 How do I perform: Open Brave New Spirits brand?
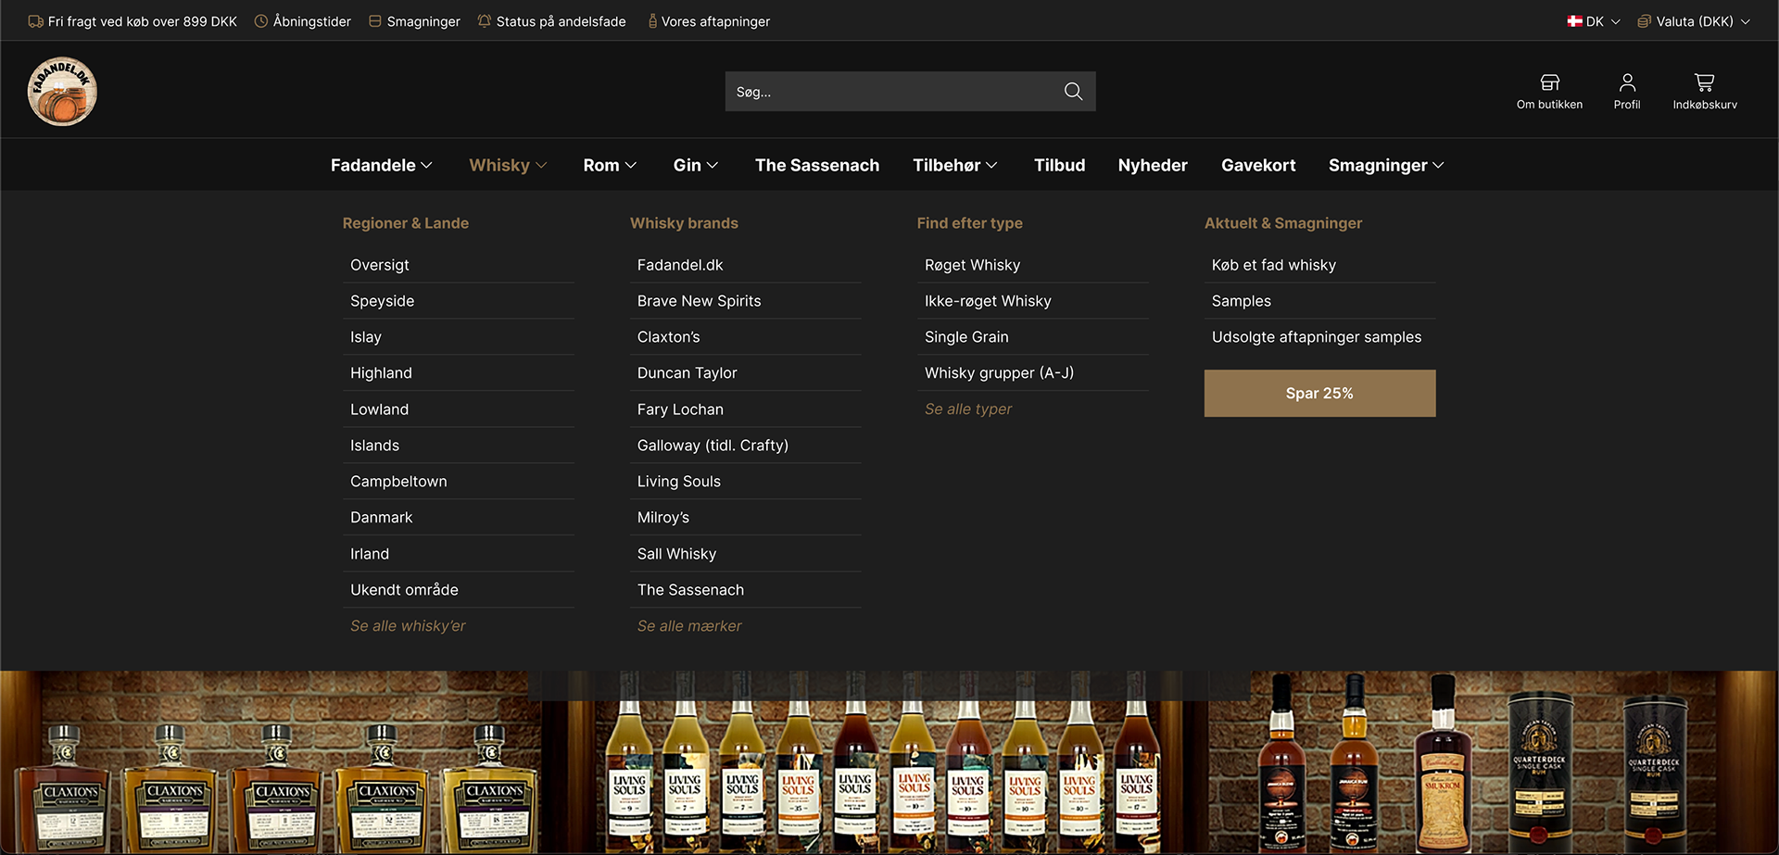[x=746, y=301]
